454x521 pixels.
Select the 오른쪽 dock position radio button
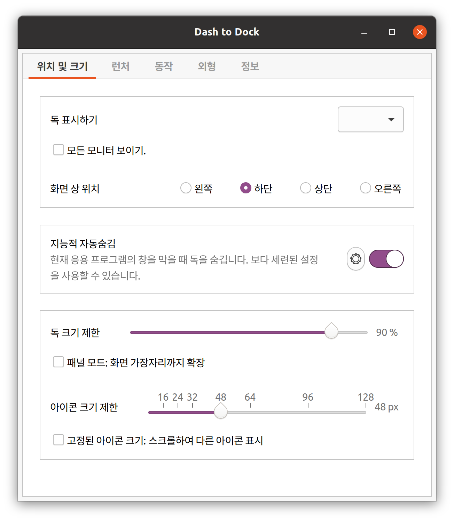tap(366, 188)
